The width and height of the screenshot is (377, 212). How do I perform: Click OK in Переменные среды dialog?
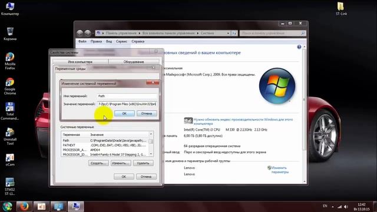(x=124, y=177)
